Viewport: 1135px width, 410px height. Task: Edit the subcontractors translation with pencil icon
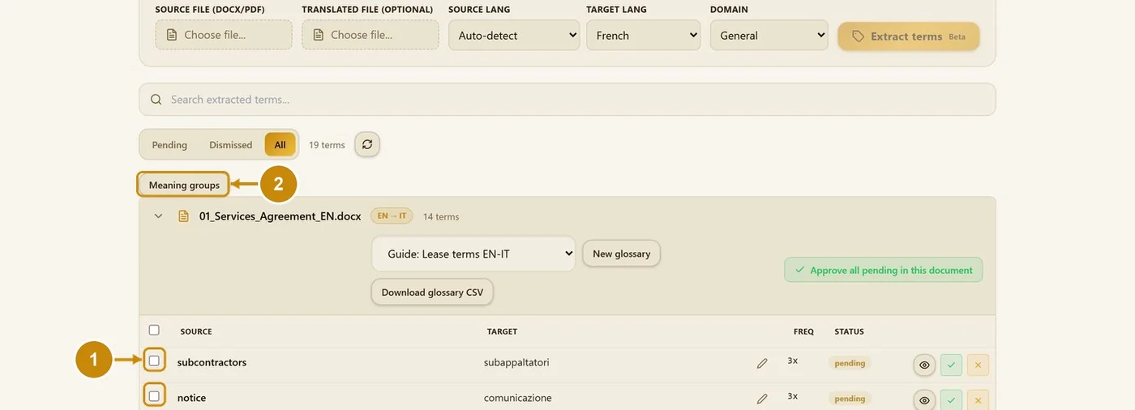(762, 364)
